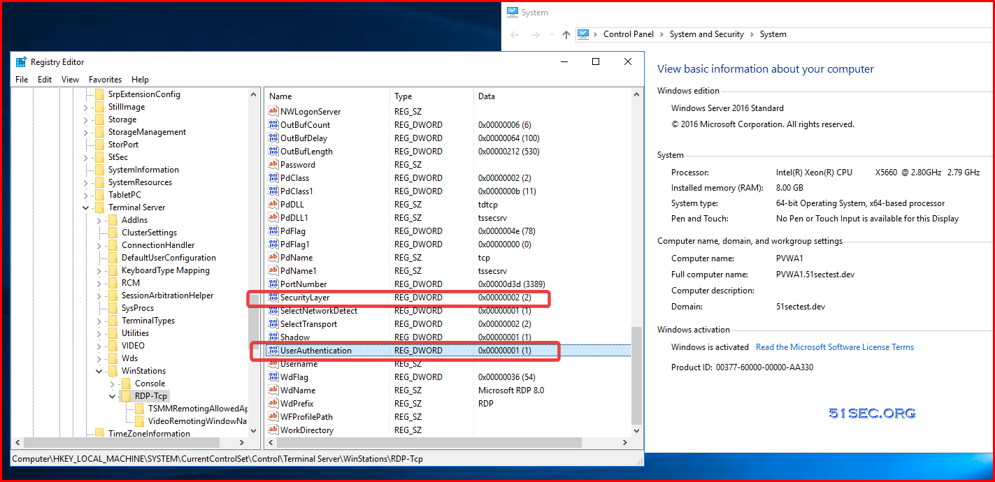Click the computer icon in the System address bar
This screenshot has width=995, height=482.
(x=583, y=34)
